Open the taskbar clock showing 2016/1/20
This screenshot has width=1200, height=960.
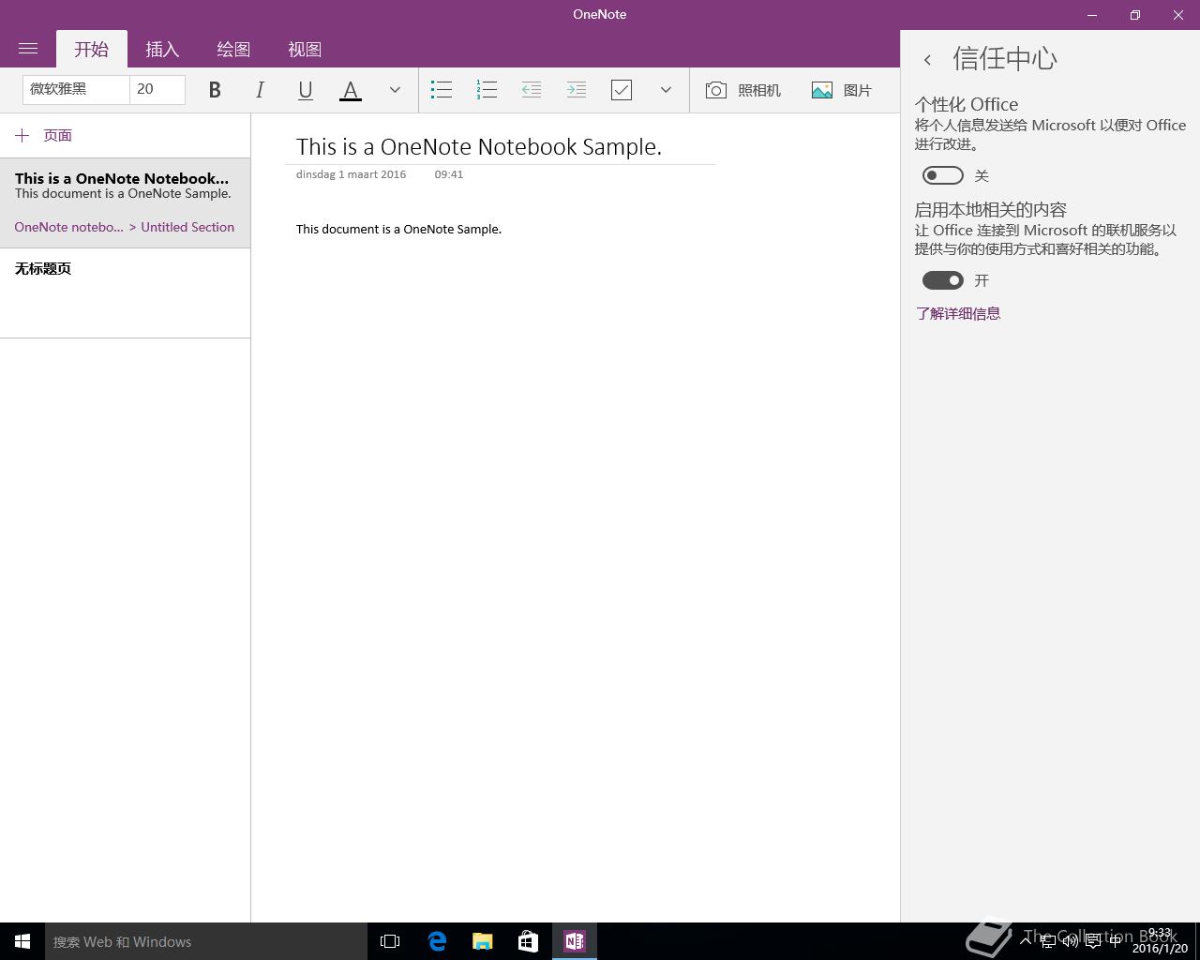tap(1160, 941)
